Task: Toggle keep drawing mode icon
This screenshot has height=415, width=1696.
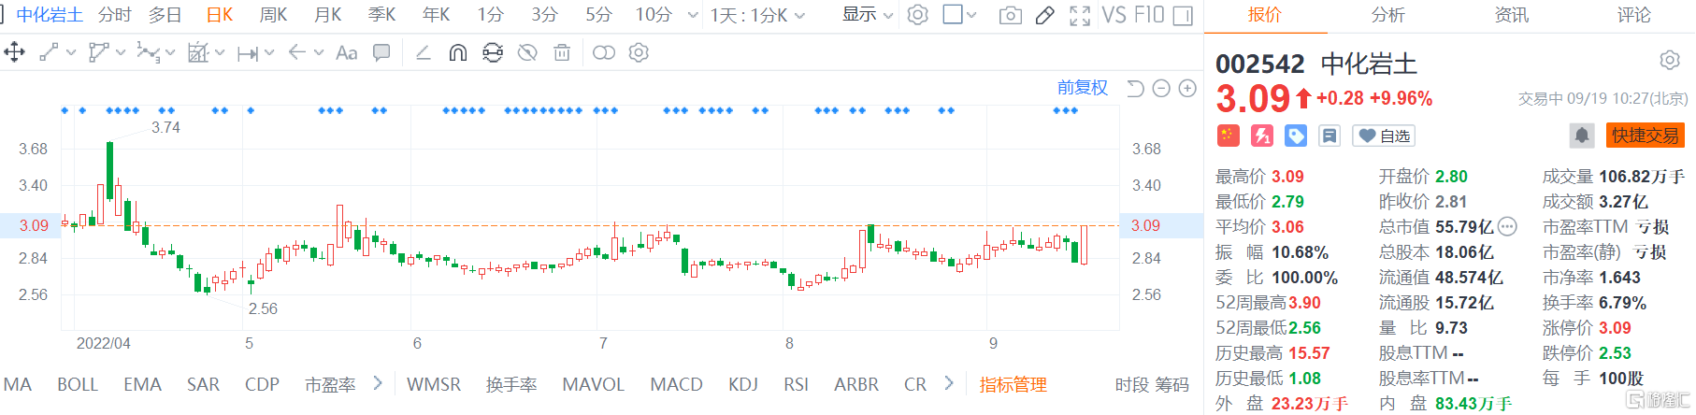Action: tap(493, 53)
